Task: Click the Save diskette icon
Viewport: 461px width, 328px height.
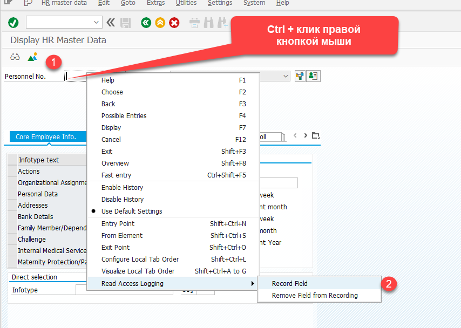Action: [x=126, y=23]
